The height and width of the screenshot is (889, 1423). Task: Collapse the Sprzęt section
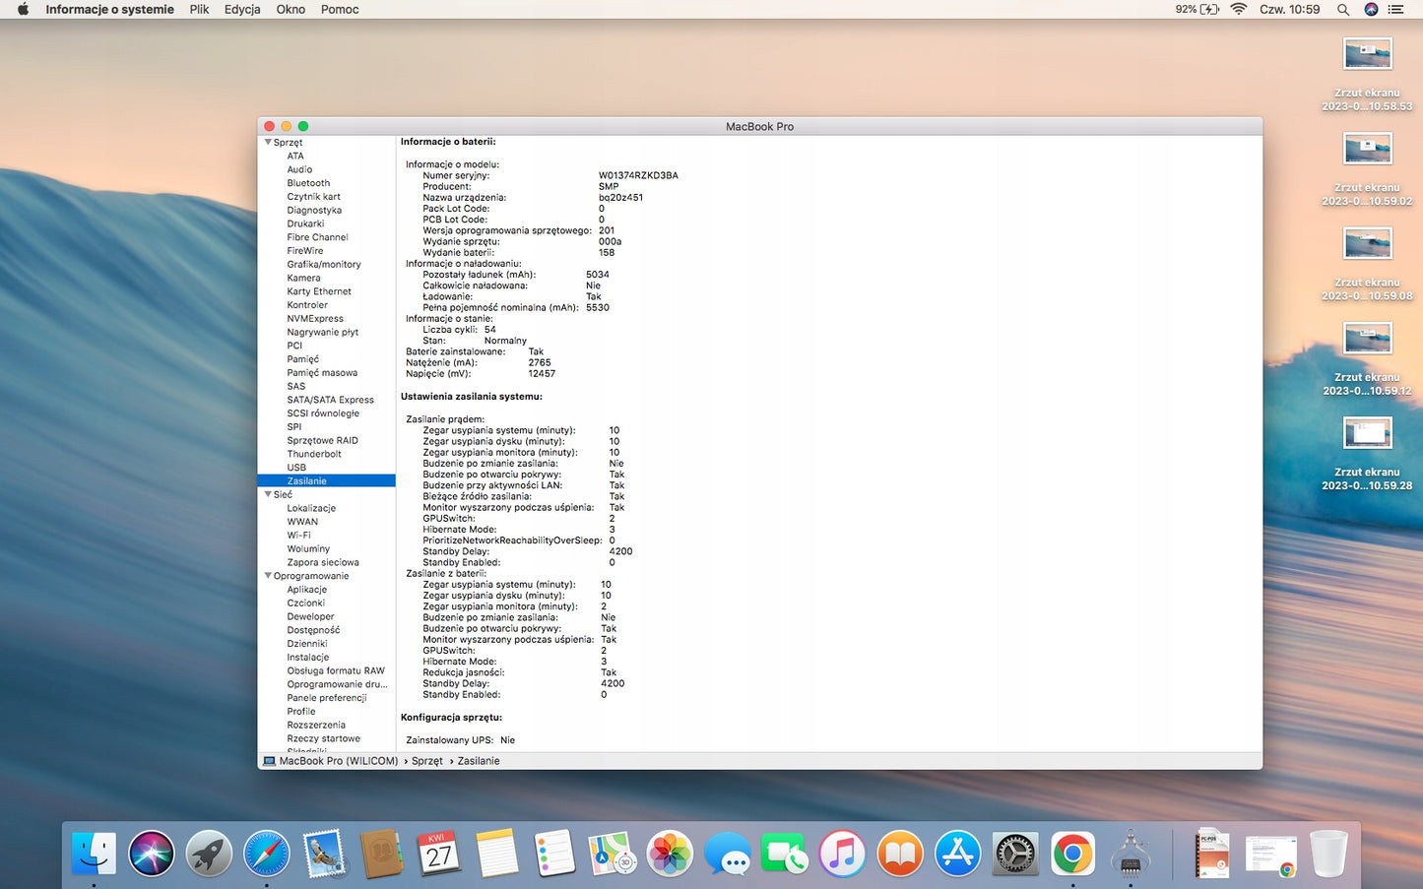coord(268,142)
